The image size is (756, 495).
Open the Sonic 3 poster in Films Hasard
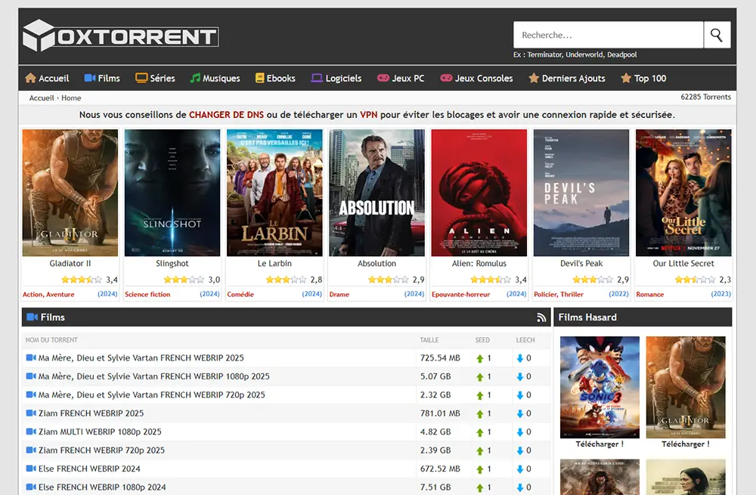tap(600, 387)
